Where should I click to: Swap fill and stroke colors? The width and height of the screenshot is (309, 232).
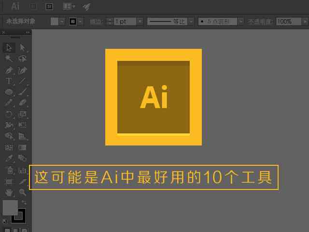tap(24, 203)
